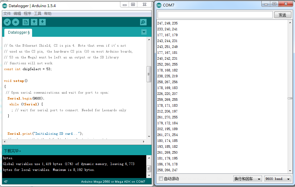Click the line number 47 in status bar
This screenshot has height=187, width=295.
point(6,182)
